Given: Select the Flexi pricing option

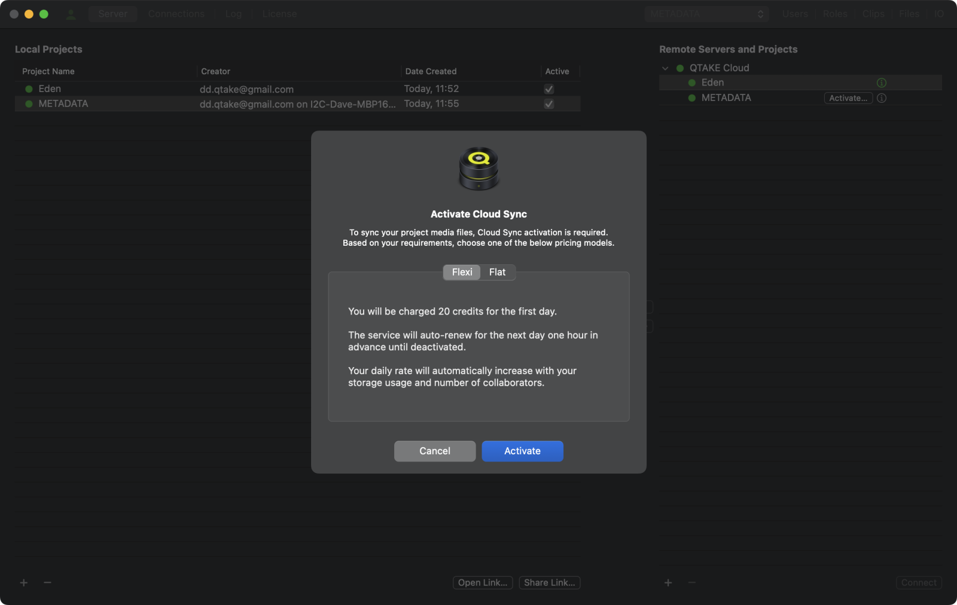Looking at the screenshot, I should 461,272.
